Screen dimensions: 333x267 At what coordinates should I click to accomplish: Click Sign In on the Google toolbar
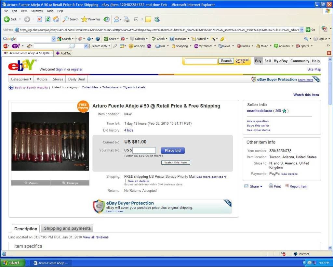[320, 39]
